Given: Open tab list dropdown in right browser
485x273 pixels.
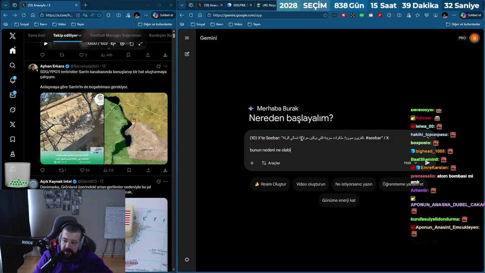Looking at the screenshot, I should [x=182, y=5].
